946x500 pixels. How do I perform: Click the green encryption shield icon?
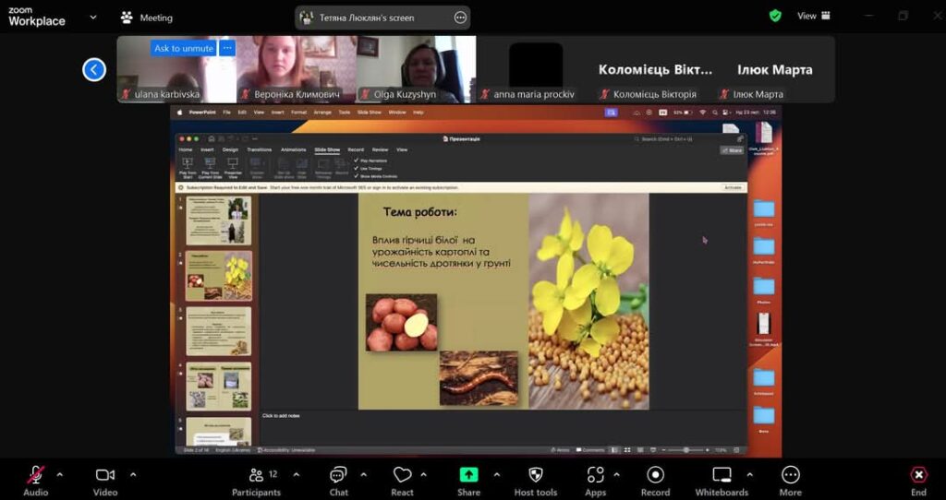[x=775, y=17]
